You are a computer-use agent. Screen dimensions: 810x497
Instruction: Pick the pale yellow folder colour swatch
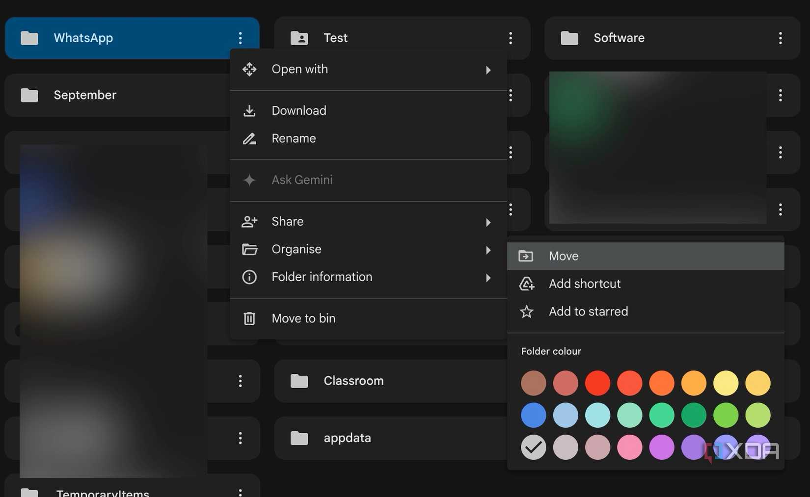[x=726, y=383]
